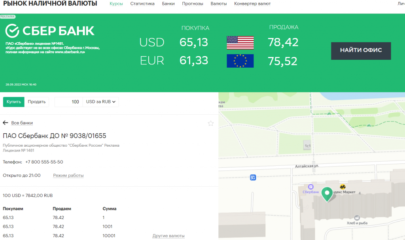
Task: Select the green location pin on the map
Action: coord(327,194)
